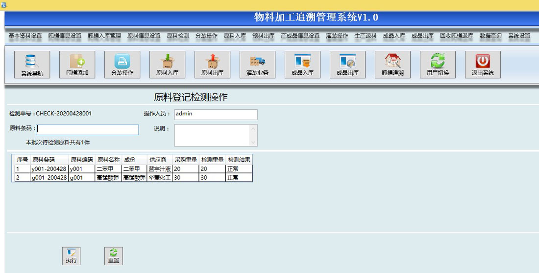This screenshot has width=539, height=273.
Task: Click the 成品出库 toolbar icon
Action: click(x=347, y=64)
